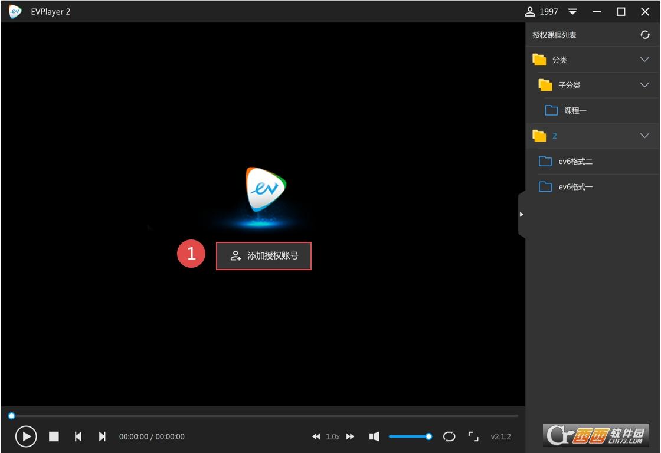The height and width of the screenshot is (453, 661).
Task: Open the user account 1997
Action: pos(542,12)
